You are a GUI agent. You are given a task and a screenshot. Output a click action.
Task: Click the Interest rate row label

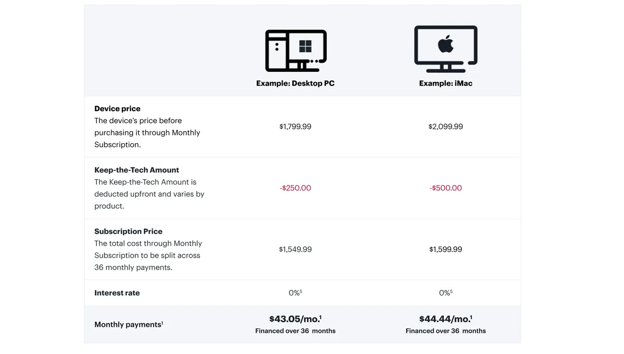(117, 293)
